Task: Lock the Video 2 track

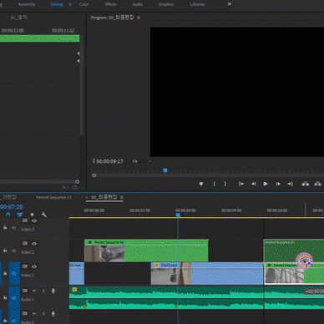Action: pos(5,251)
